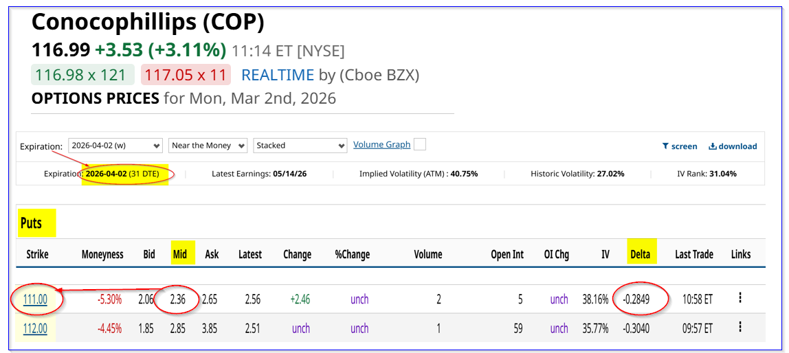Click the Volume Graph link

click(x=381, y=145)
